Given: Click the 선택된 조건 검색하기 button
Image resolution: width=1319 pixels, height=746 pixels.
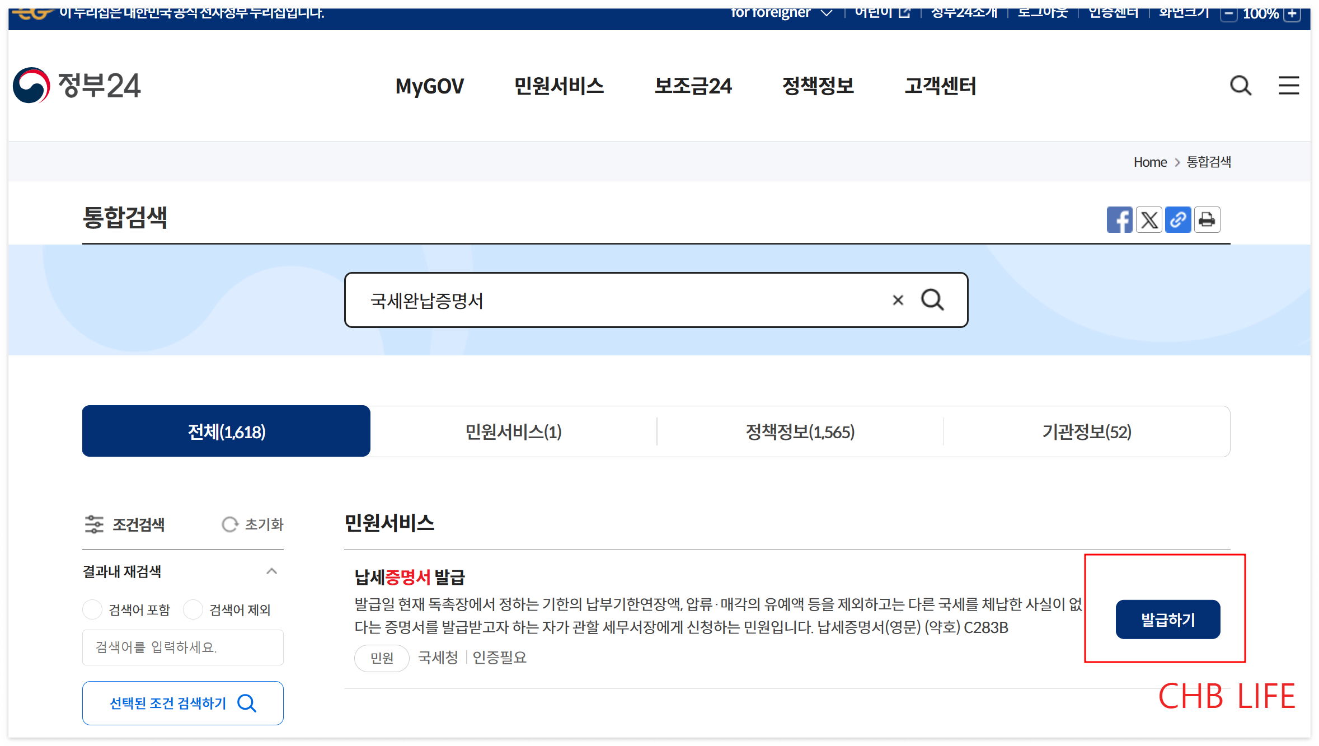Looking at the screenshot, I should click(182, 703).
